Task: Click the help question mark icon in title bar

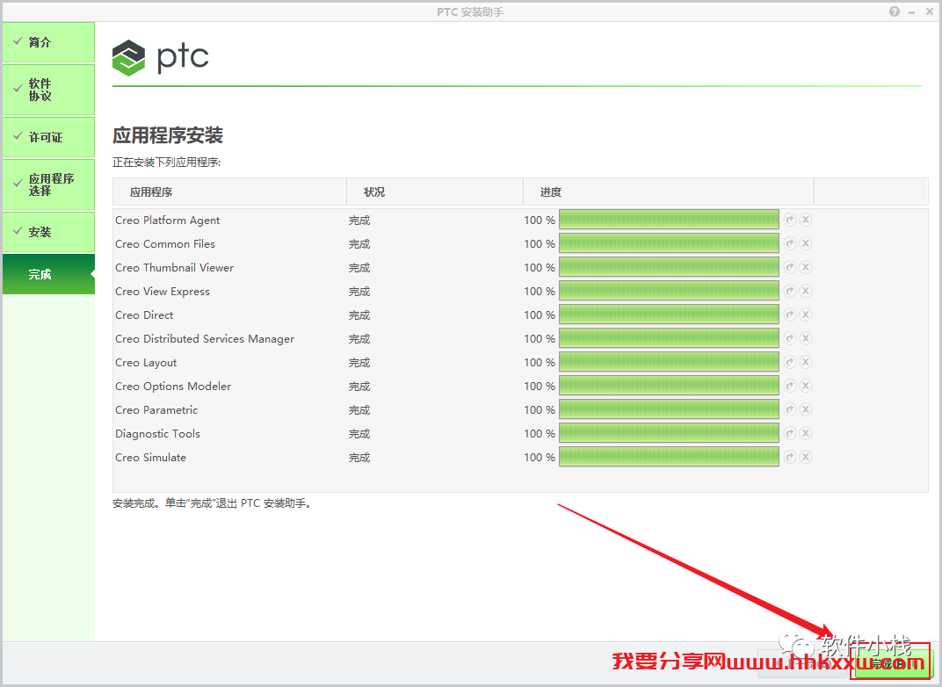Action: [x=895, y=11]
